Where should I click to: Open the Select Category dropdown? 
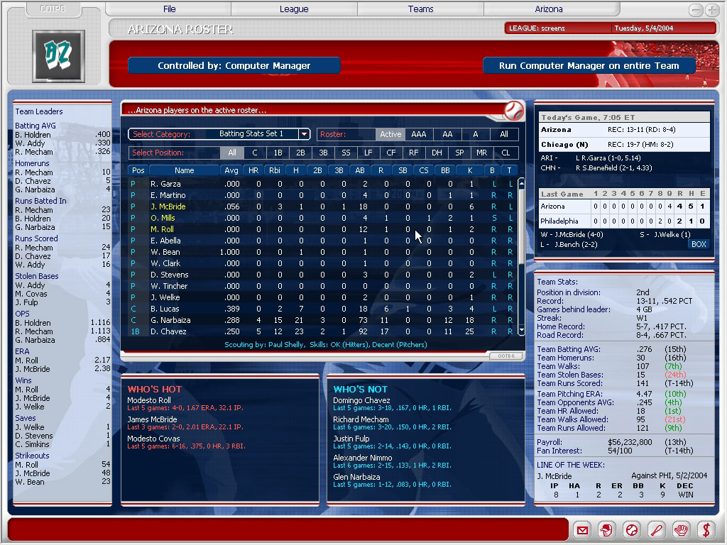[x=304, y=134]
